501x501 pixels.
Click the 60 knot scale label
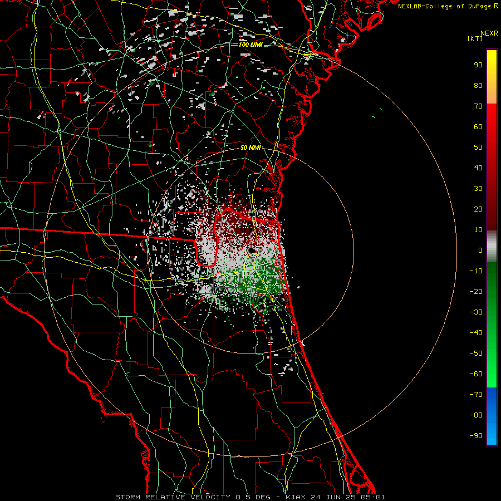click(478, 126)
